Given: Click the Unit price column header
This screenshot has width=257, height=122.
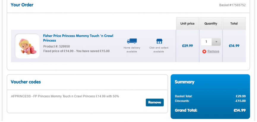Looking at the screenshot, I should pyautogui.click(x=187, y=24).
